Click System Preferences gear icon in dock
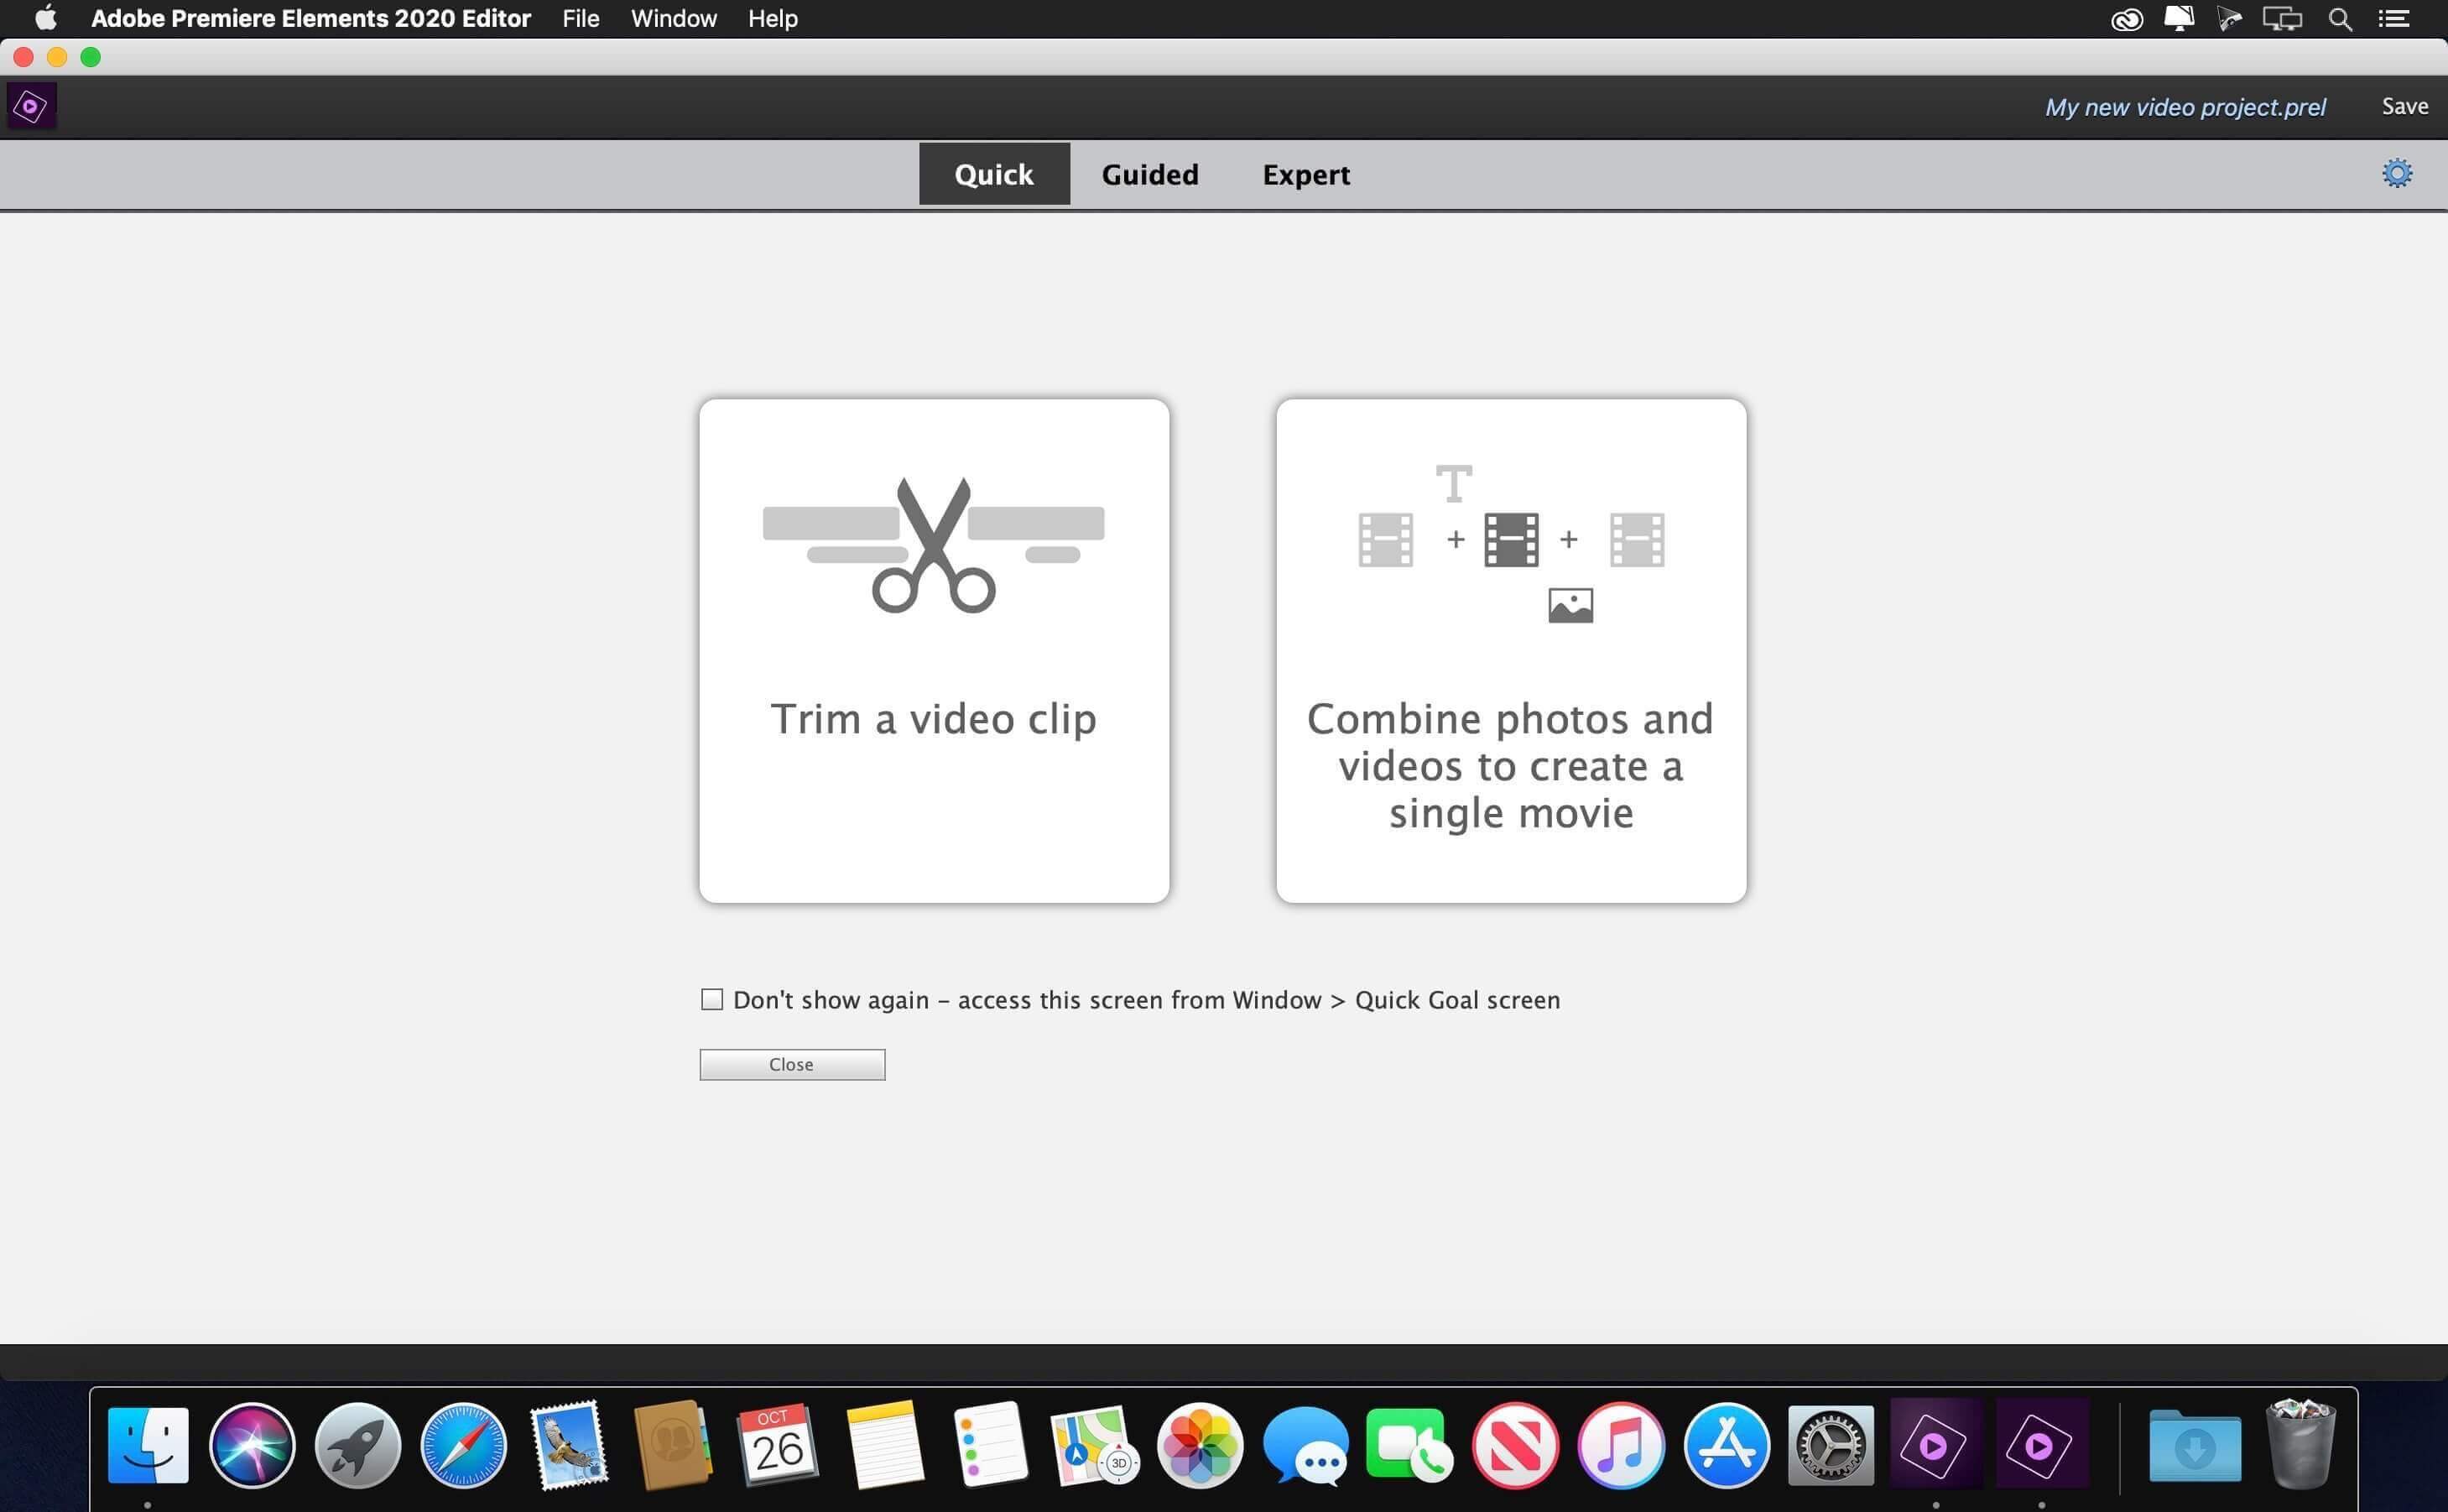The width and height of the screenshot is (2448, 1512). click(1831, 1446)
